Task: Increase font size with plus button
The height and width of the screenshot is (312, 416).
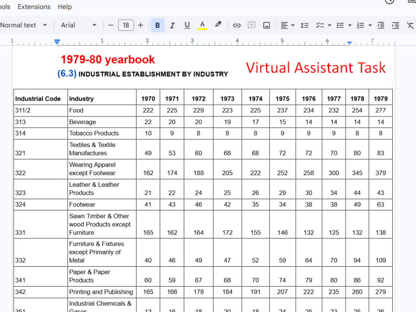Action: click(141, 25)
